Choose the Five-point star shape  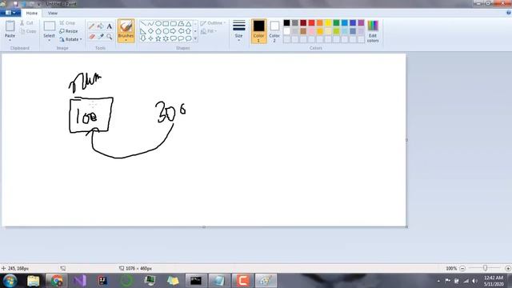(x=158, y=38)
